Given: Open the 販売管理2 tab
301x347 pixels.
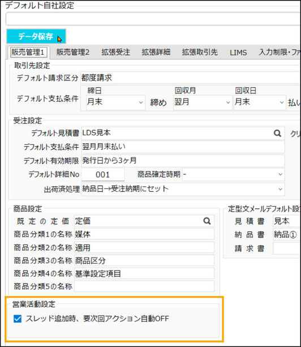Looking at the screenshot, I should tap(73, 52).
